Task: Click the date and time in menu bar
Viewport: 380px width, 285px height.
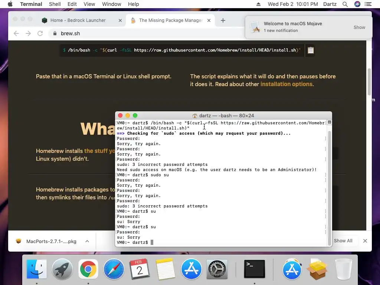Action: [293, 4]
